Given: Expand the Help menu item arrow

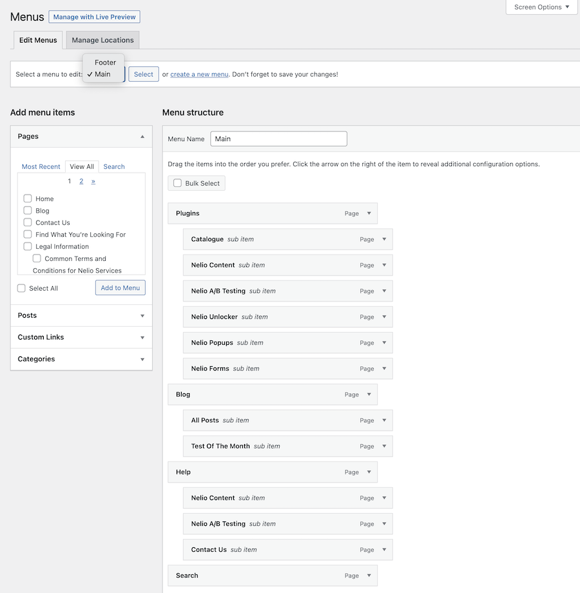Looking at the screenshot, I should pos(369,472).
